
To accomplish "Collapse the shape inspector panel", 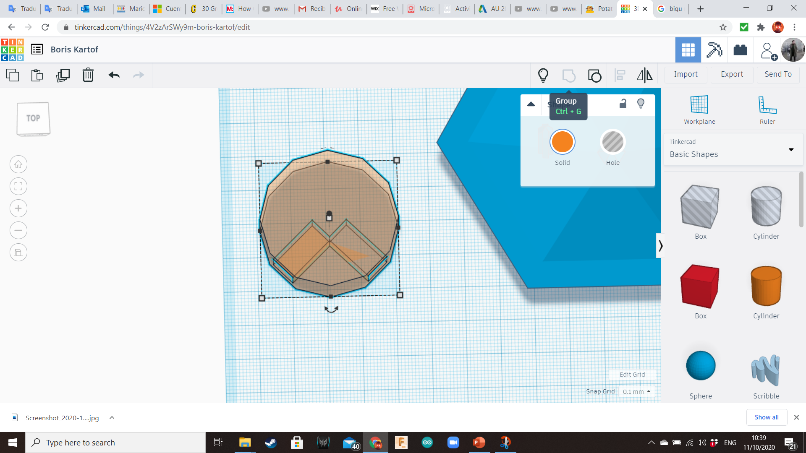I will tap(531, 104).
